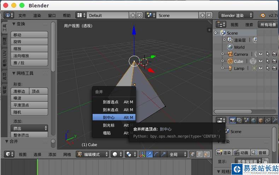279x175 pixels.
Task: Toggle Lamp selectability arrow in outliner
Action: (x=268, y=68)
